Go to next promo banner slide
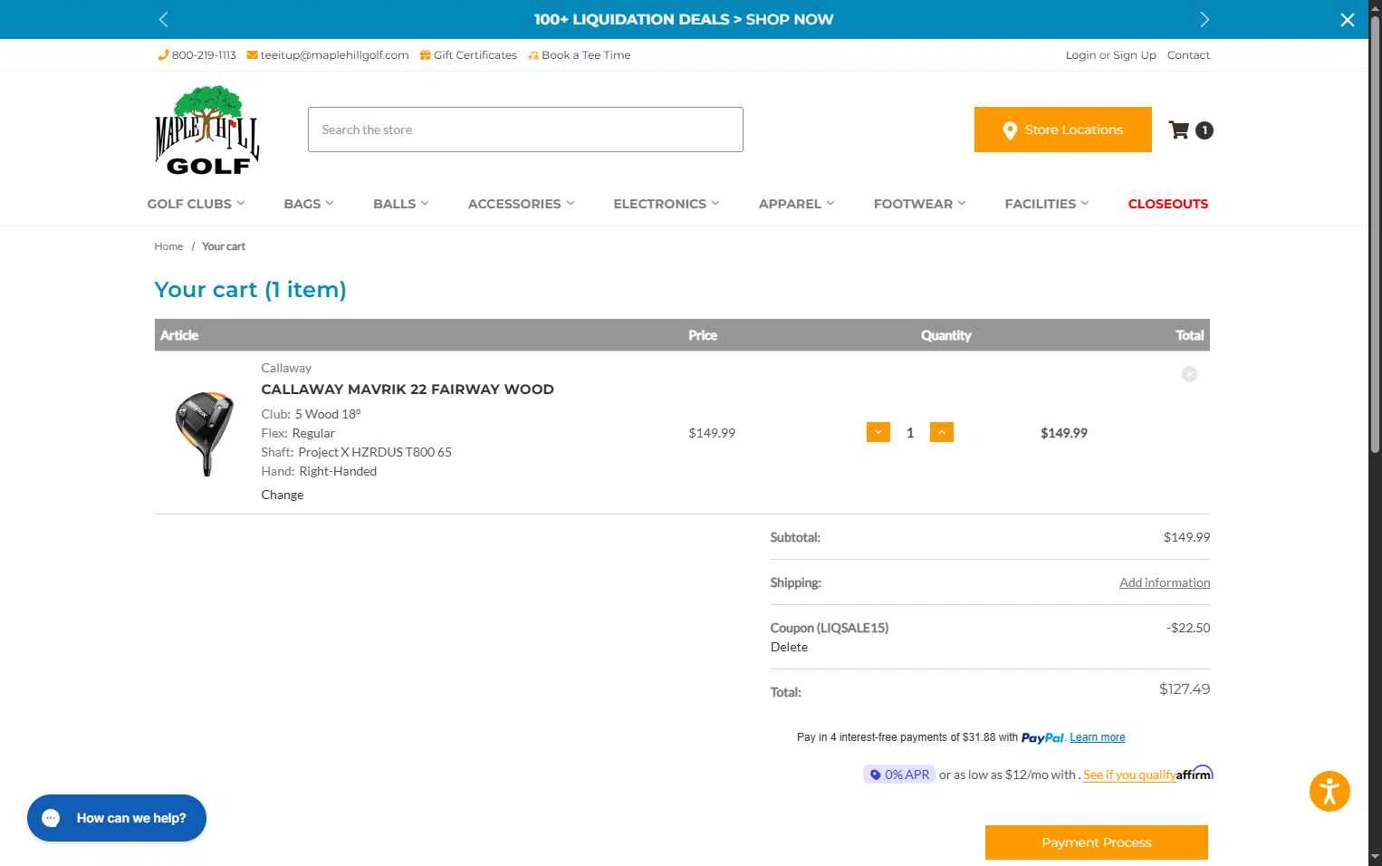The image size is (1382, 866). point(1204,19)
